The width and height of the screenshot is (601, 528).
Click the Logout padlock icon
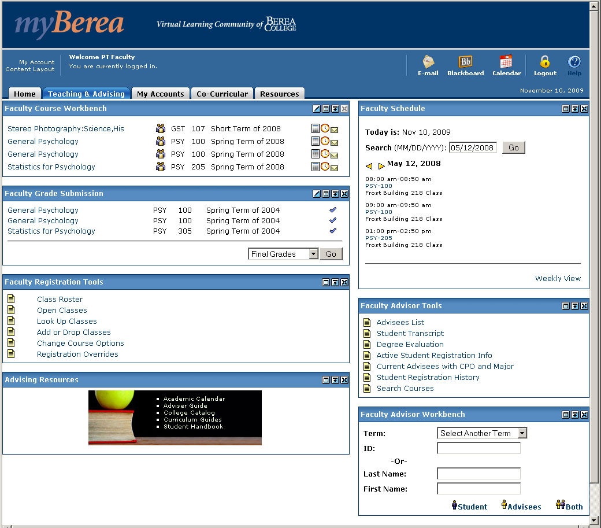point(544,62)
